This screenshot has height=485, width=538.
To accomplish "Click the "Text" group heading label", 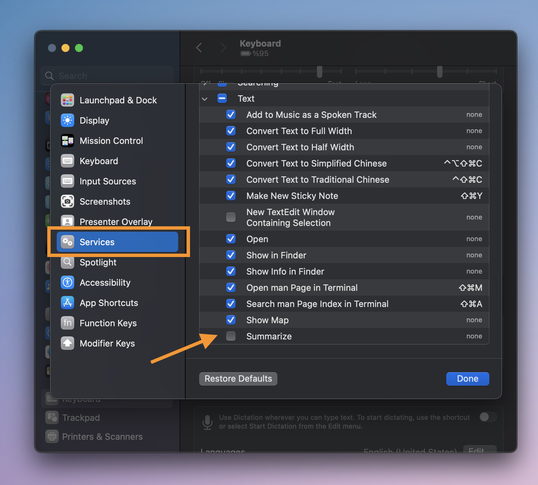I will 246,99.
